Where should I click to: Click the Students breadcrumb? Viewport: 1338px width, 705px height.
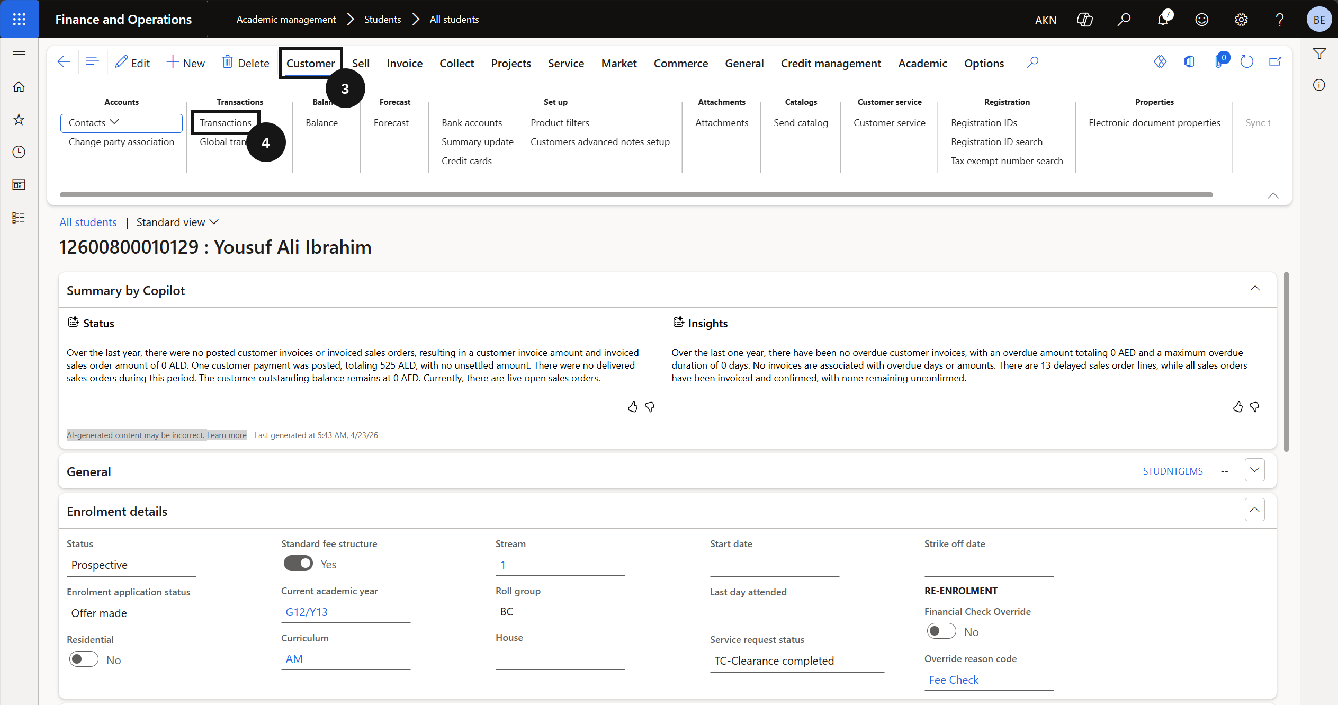[x=382, y=20]
